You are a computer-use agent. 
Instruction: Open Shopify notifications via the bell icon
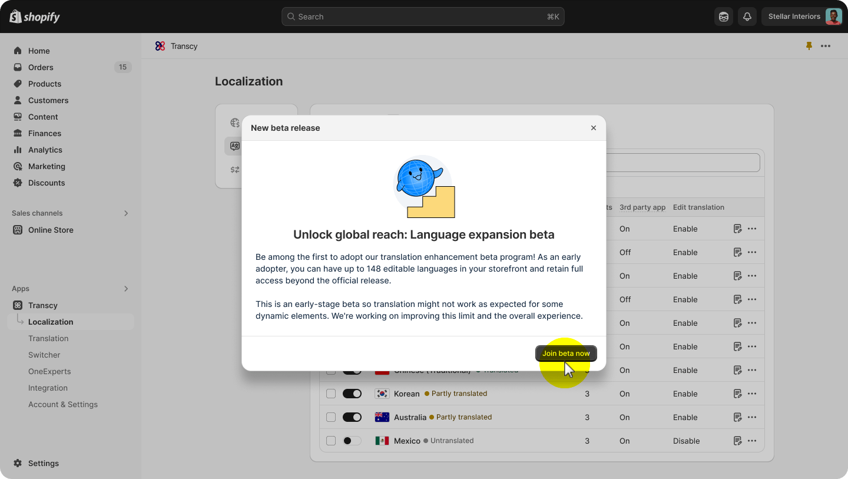[747, 16]
